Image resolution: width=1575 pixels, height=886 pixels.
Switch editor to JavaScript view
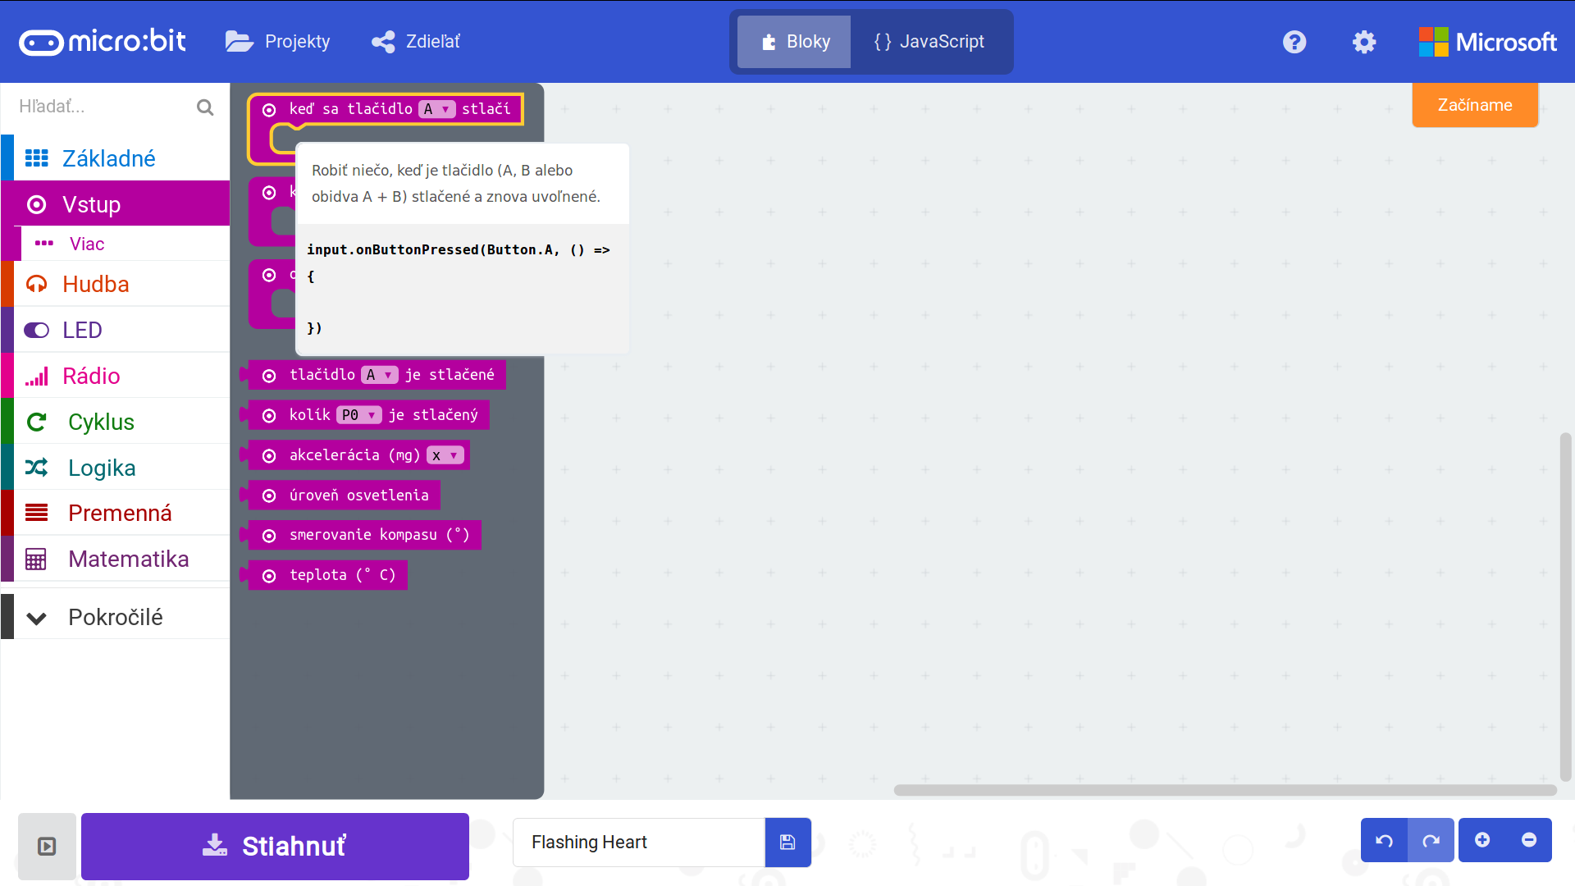pos(929,42)
